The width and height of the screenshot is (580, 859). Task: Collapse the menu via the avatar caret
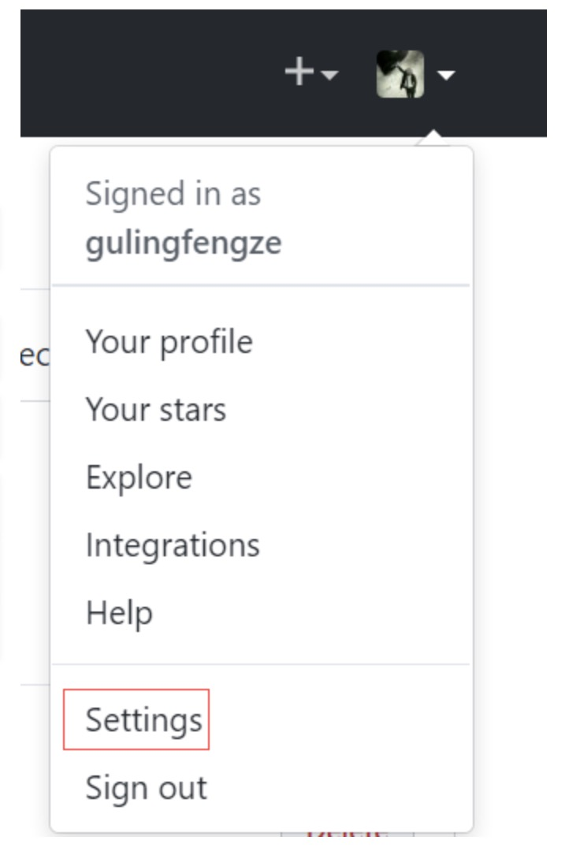[x=446, y=75]
